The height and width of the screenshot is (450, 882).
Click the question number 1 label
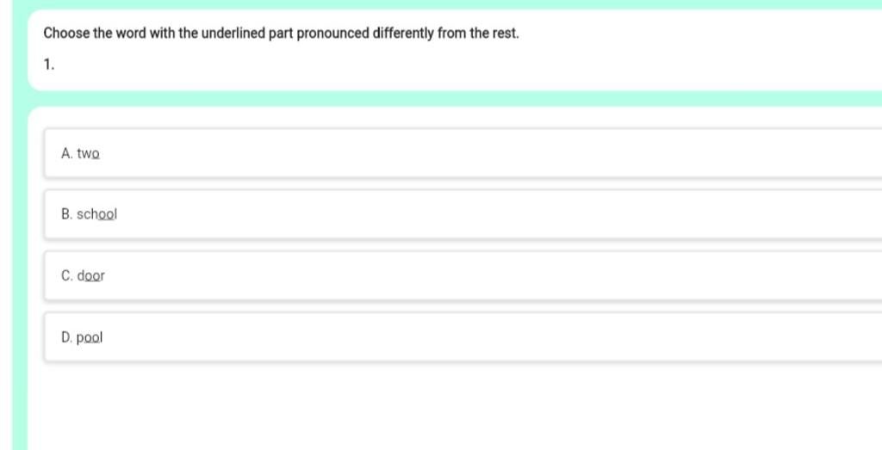pos(49,65)
